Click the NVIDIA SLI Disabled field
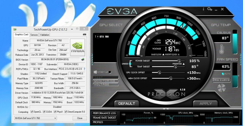The width and height of the screenshot is (243, 126). (57, 107)
